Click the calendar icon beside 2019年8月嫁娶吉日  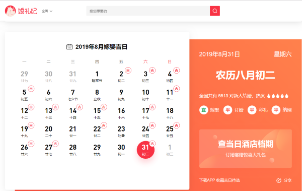click(x=69, y=47)
